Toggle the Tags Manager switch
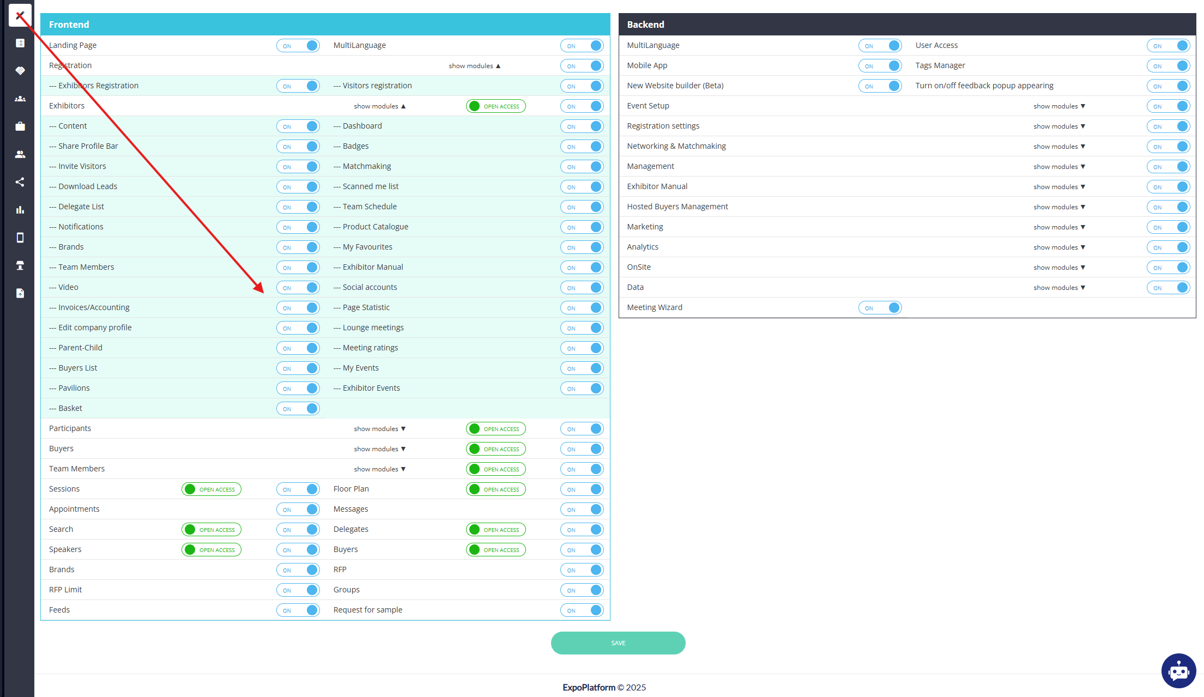Viewport: 1204px width, 697px height. (x=1168, y=66)
